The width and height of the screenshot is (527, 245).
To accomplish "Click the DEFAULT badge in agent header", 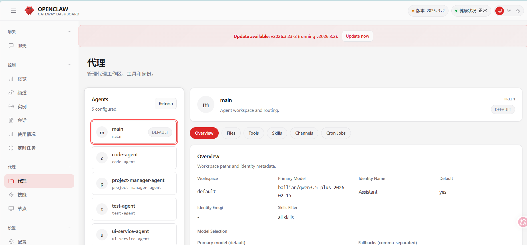I will click(x=503, y=110).
